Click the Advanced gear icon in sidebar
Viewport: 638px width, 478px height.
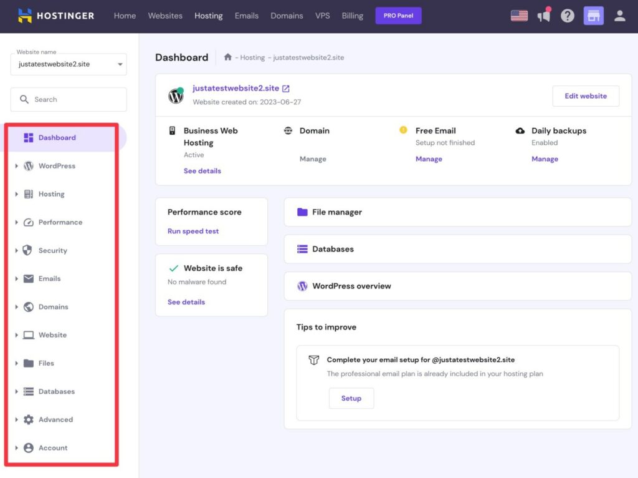coord(29,419)
